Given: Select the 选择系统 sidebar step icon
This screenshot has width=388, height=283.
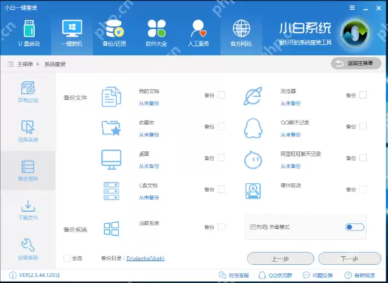Looking at the screenshot, I should click(x=28, y=127).
